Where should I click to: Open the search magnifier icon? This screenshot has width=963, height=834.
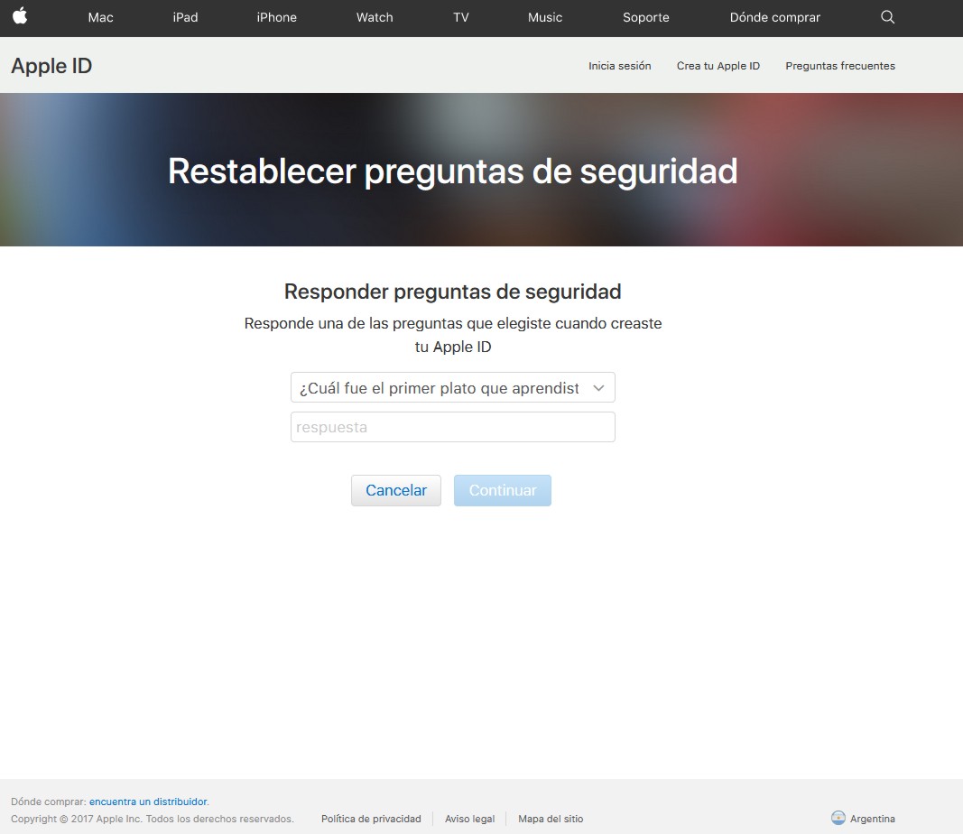click(887, 17)
